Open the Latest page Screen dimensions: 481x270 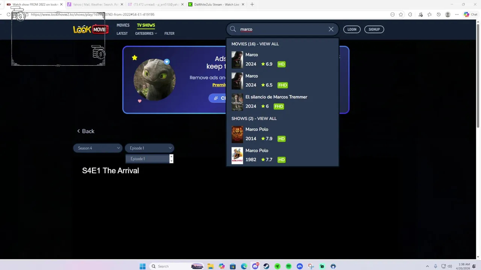[122, 33]
